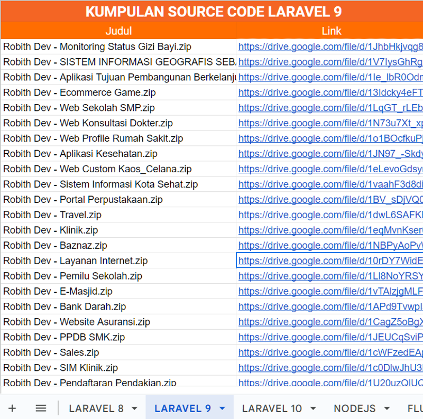This screenshot has width=423, height=419.
Task: Open the E-Masjid drive link
Action: (328, 291)
